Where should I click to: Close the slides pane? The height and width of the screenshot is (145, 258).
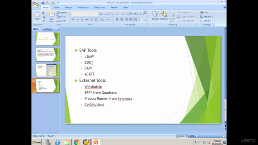tap(59, 29)
